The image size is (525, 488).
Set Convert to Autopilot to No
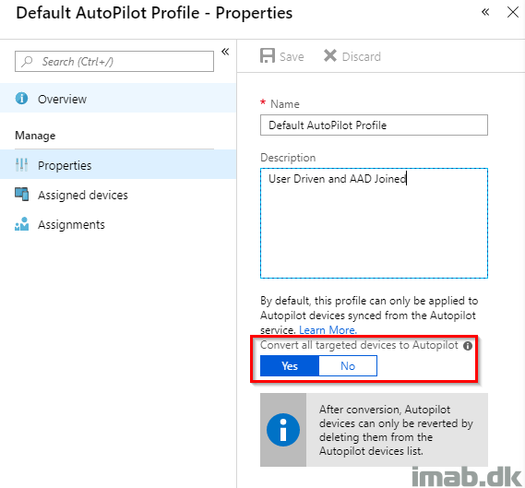point(348,366)
